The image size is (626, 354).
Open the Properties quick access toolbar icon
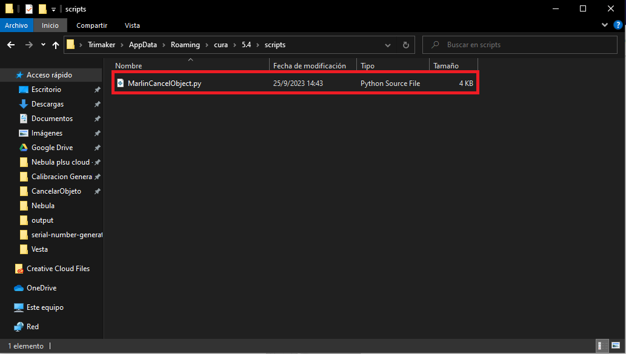pos(28,9)
